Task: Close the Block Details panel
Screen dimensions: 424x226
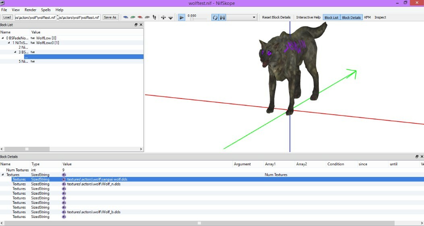Action: [422, 156]
